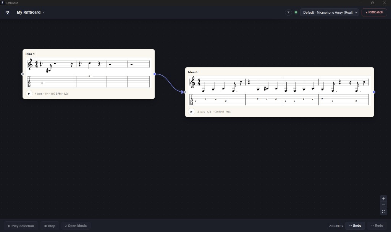
Task: Fit canvas to view icon
Action: 383,212
